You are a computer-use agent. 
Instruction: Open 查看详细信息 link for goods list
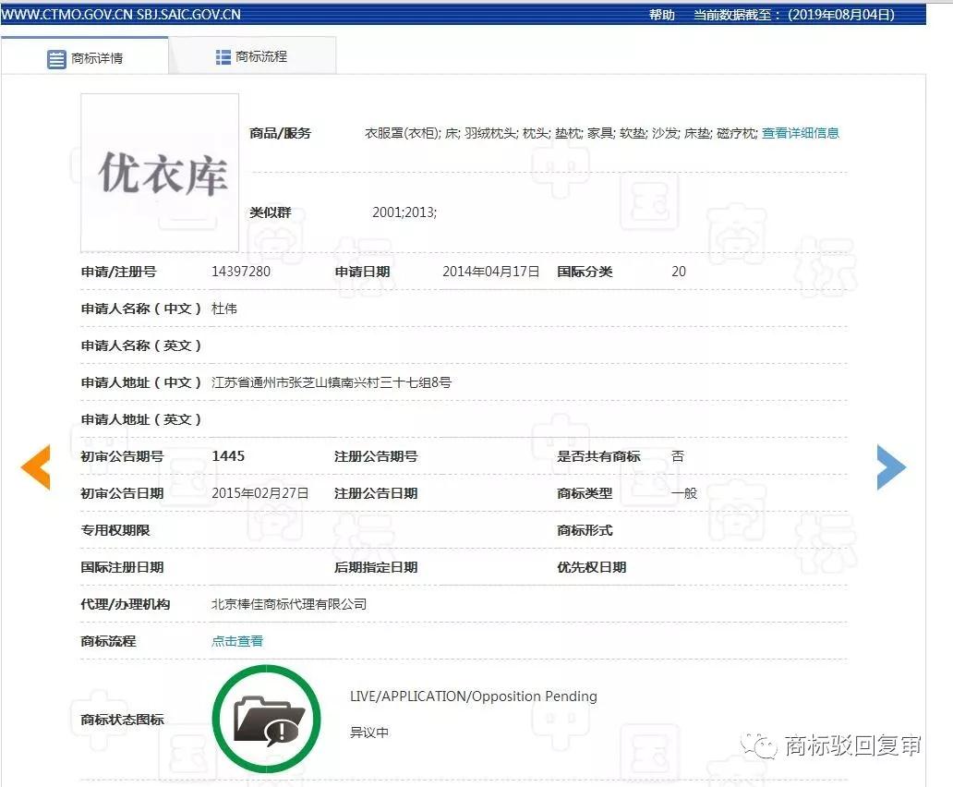pyautogui.click(x=801, y=133)
